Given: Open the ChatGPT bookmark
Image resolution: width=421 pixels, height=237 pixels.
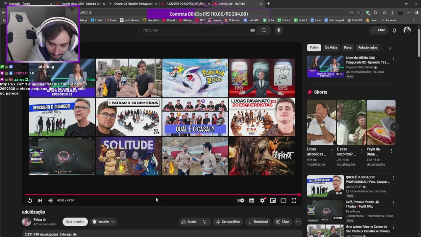Looking at the screenshot, I should tap(355, 20).
